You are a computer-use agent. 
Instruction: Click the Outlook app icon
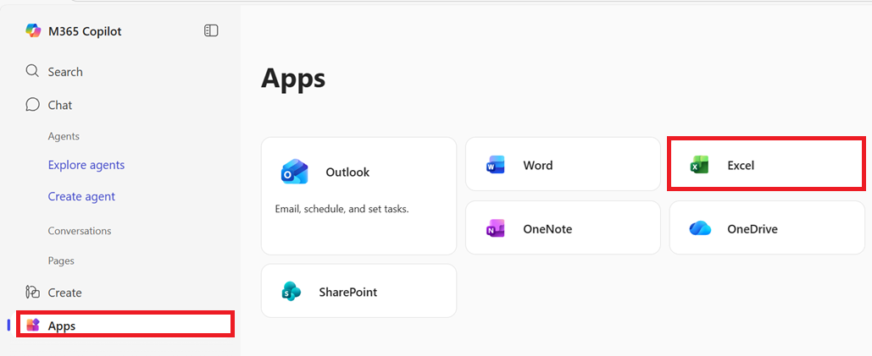click(294, 172)
